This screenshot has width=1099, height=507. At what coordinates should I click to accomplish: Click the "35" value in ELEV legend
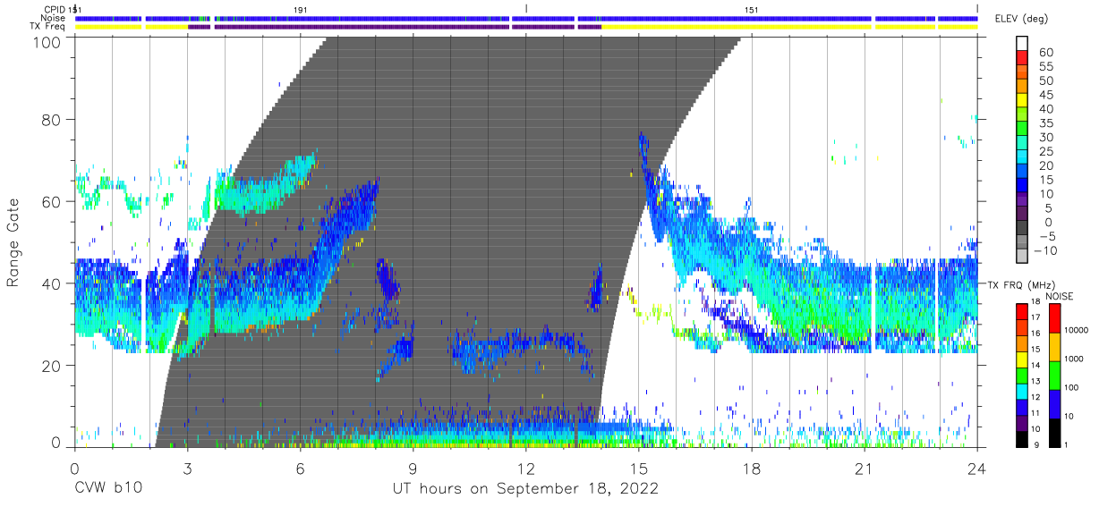point(1045,123)
